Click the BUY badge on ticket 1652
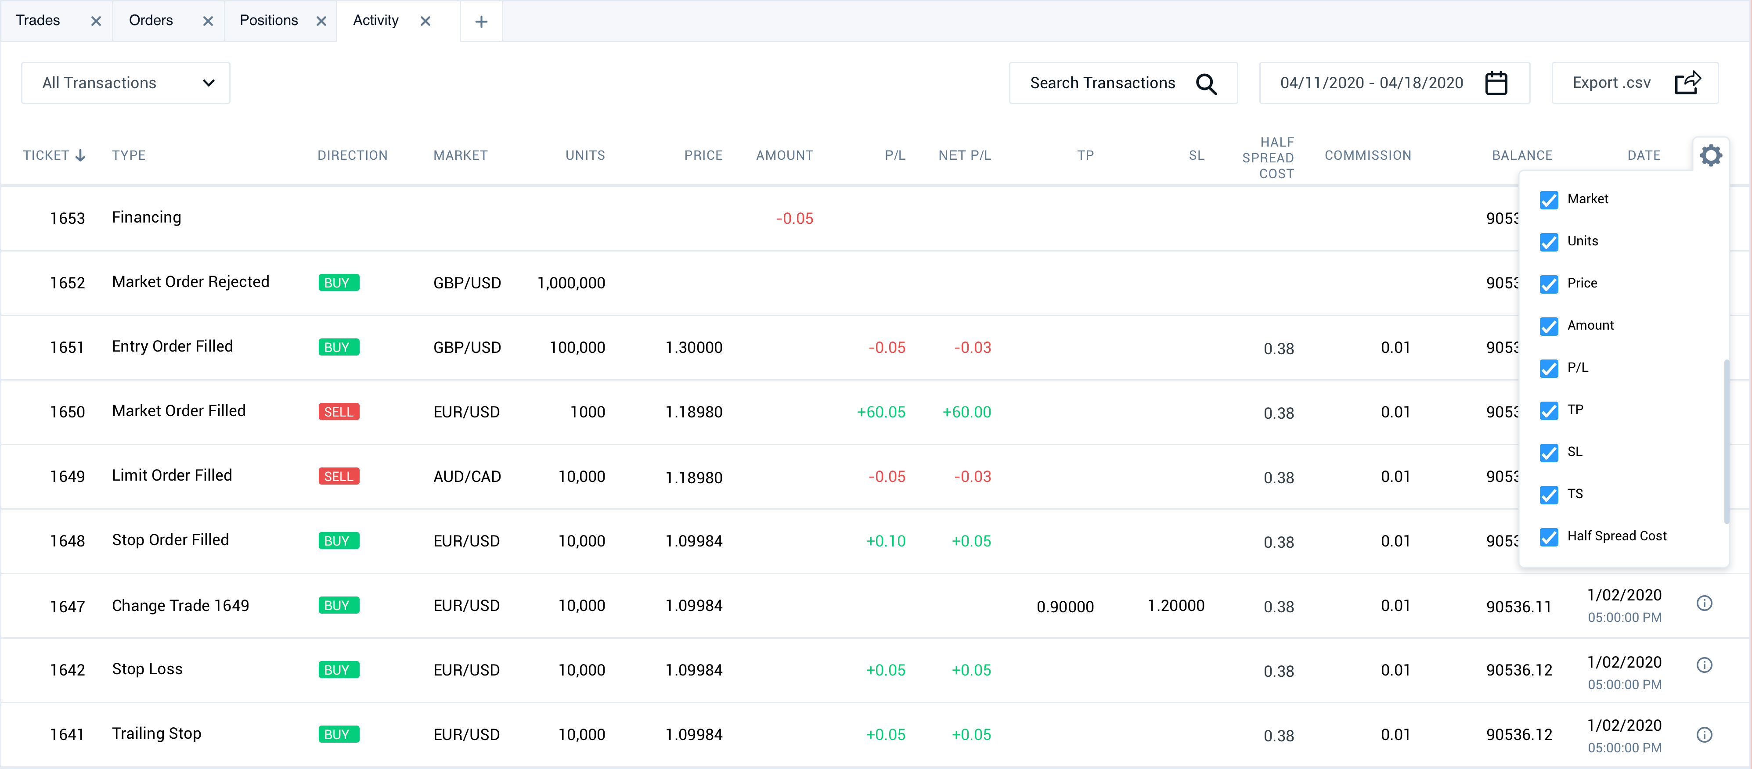The image size is (1752, 769). [338, 283]
